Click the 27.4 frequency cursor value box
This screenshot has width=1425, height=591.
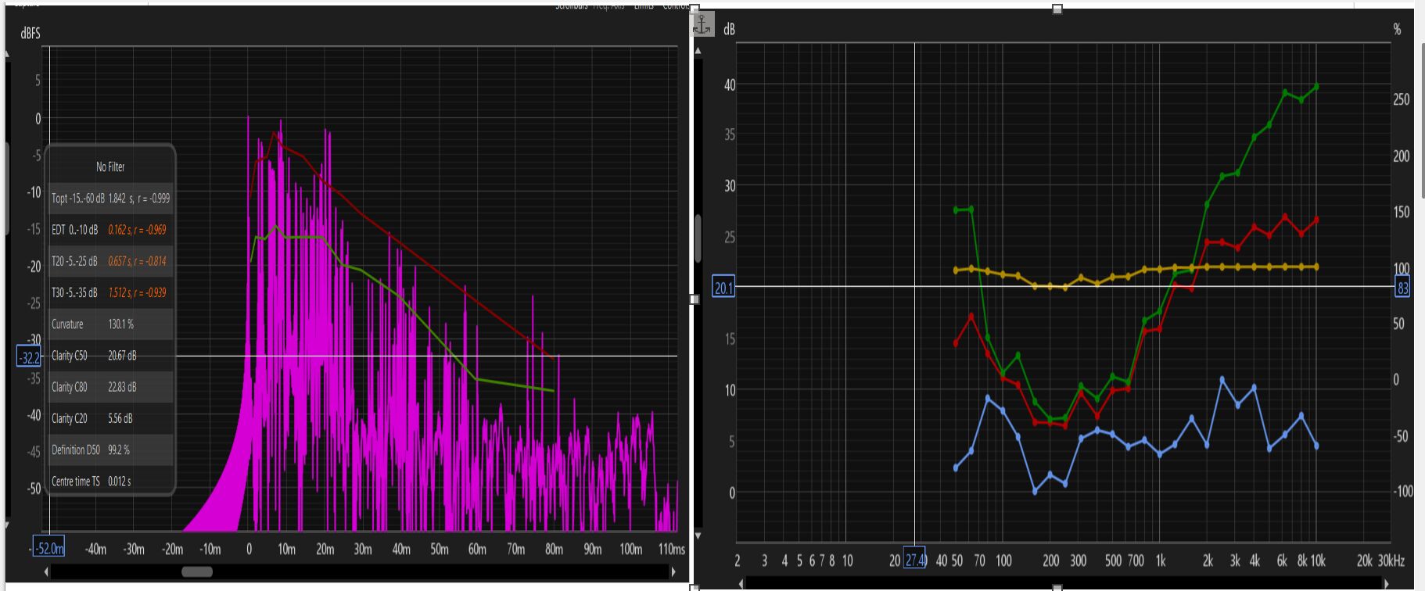[x=914, y=560]
